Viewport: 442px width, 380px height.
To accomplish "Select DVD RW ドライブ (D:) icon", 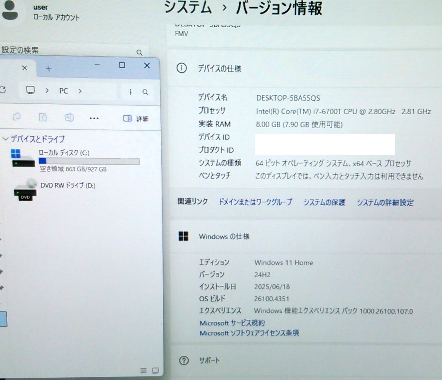I will [25, 190].
